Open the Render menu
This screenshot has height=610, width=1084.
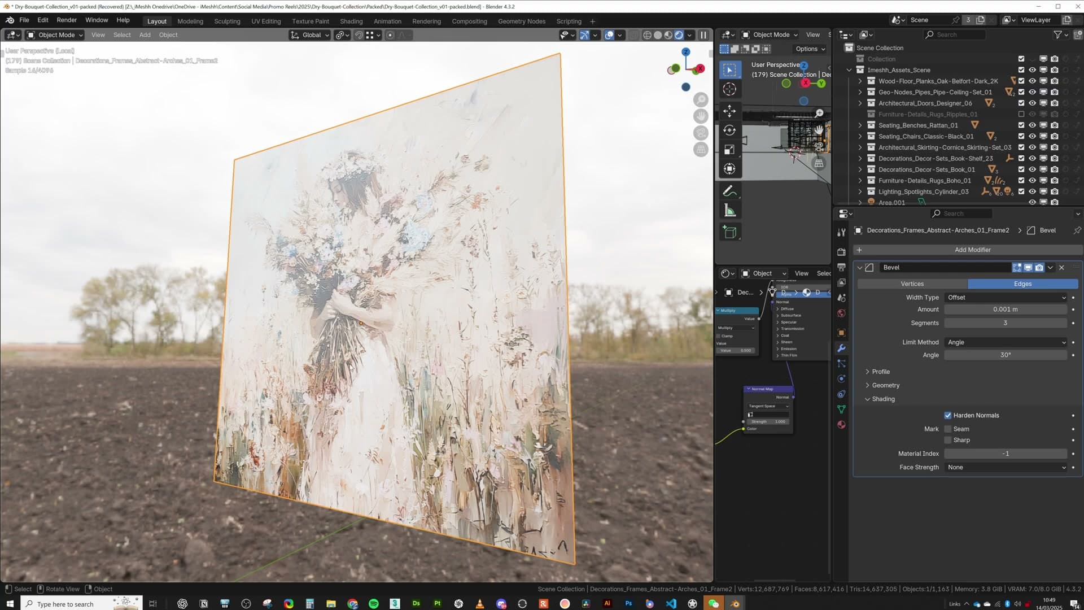point(67,20)
